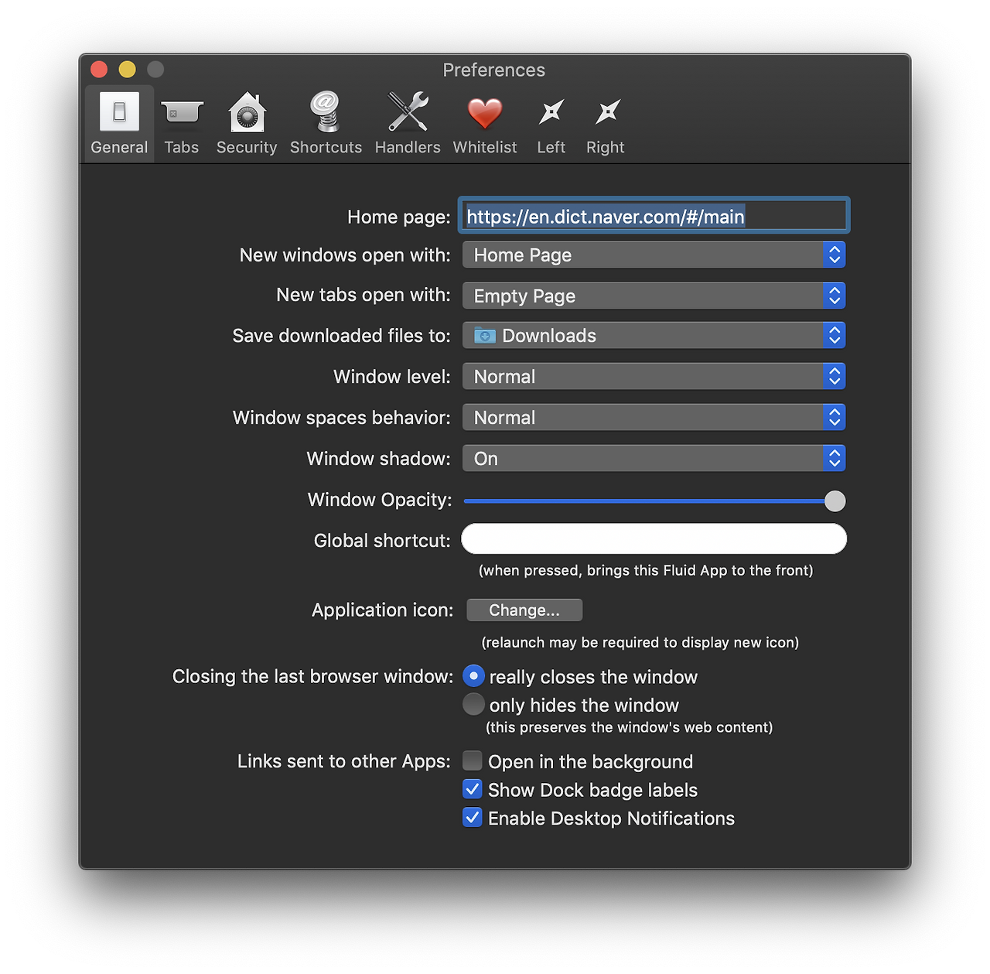Image resolution: width=990 pixels, height=974 pixels.
Task: Click 'Links sent to other Apps:' label
Action: tap(343, 761)
